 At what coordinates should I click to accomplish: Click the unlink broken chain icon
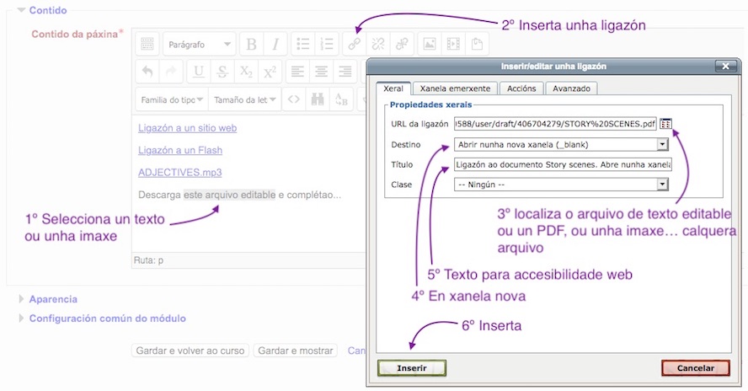[x=378, y=45]
